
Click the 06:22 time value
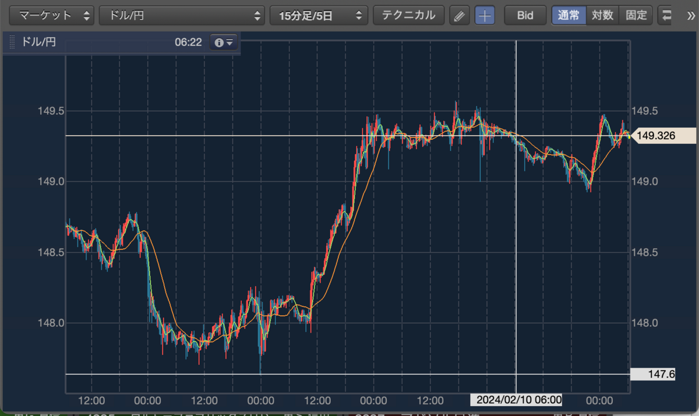point(188,43)
